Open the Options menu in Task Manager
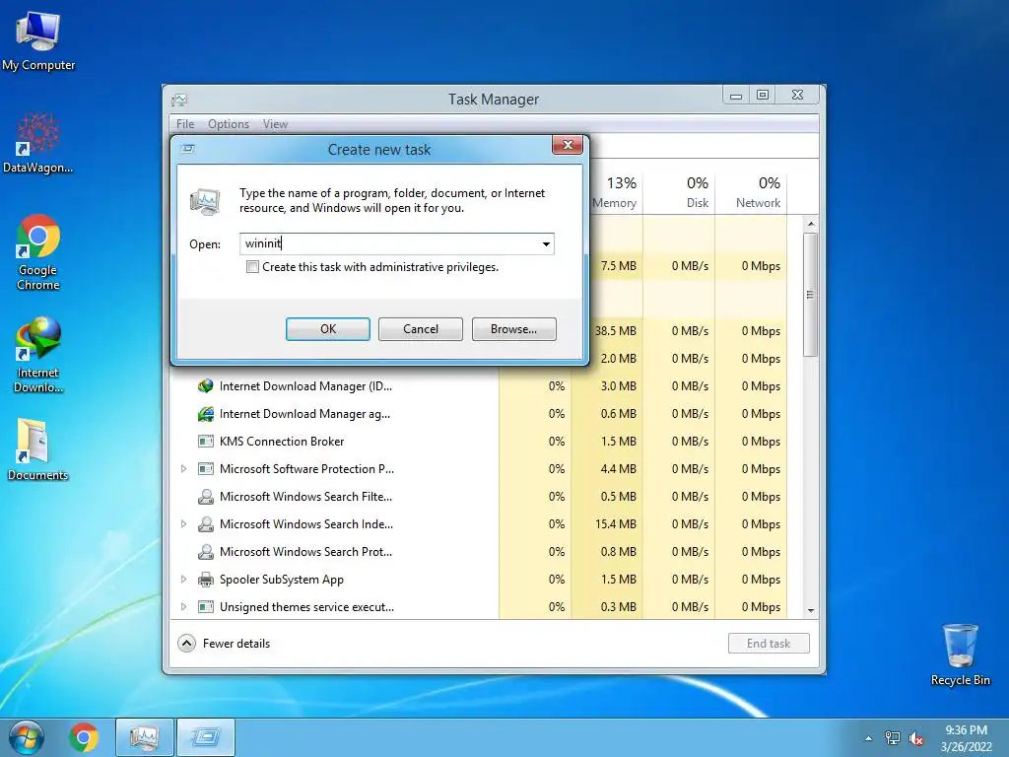The height and width of the screenshot is (757, 1009). coord(229,124)
